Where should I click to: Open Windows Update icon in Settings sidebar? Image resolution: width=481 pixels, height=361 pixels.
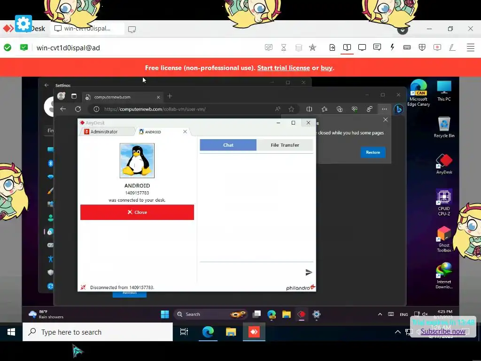click(x=51, y=286)
